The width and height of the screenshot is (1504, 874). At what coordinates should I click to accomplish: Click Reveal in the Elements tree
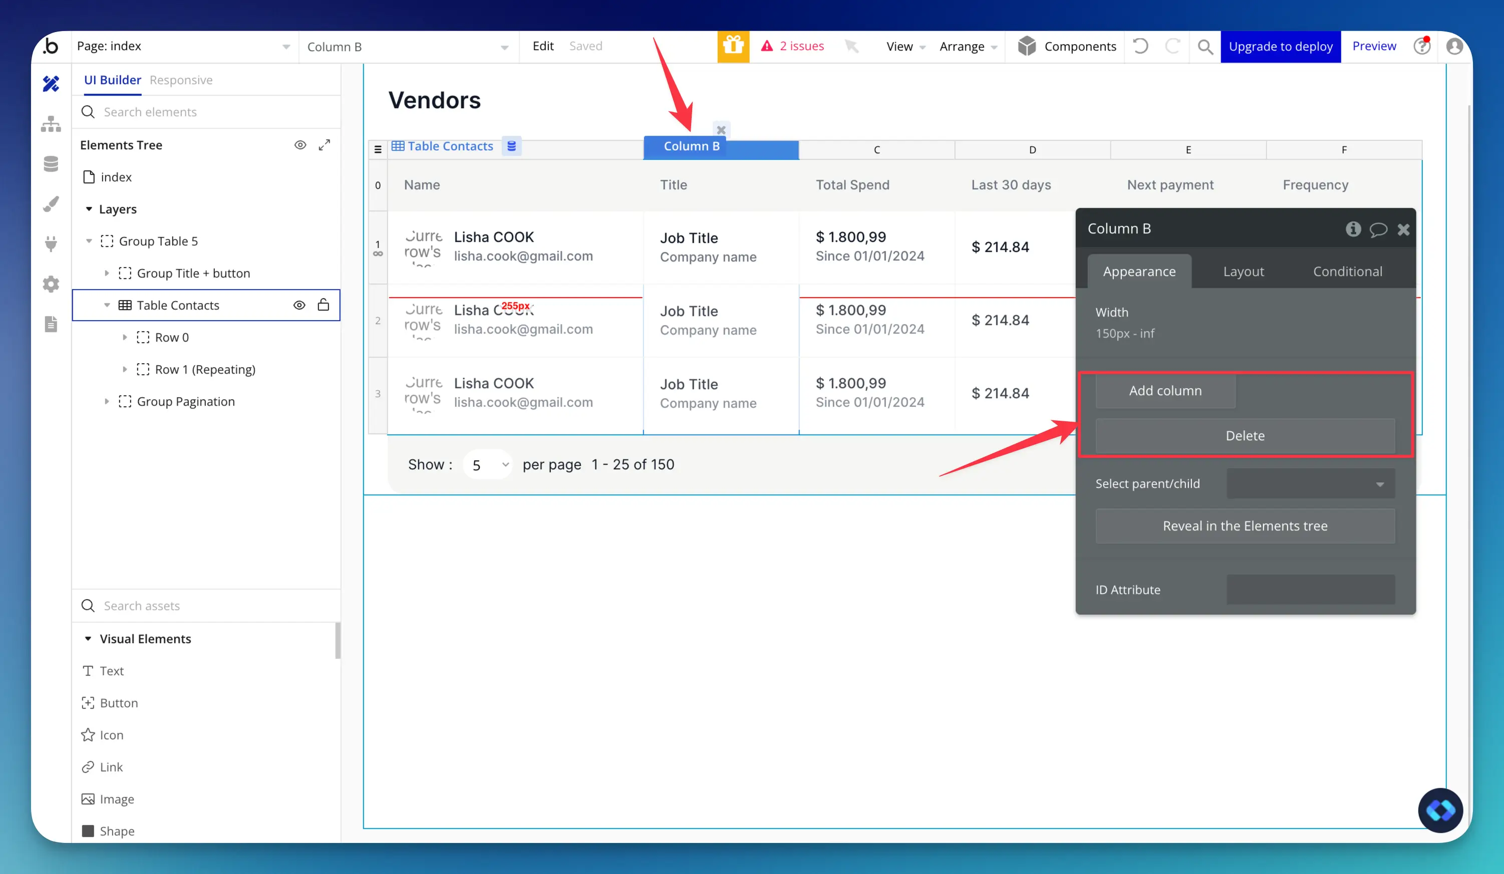(1245, 526)
